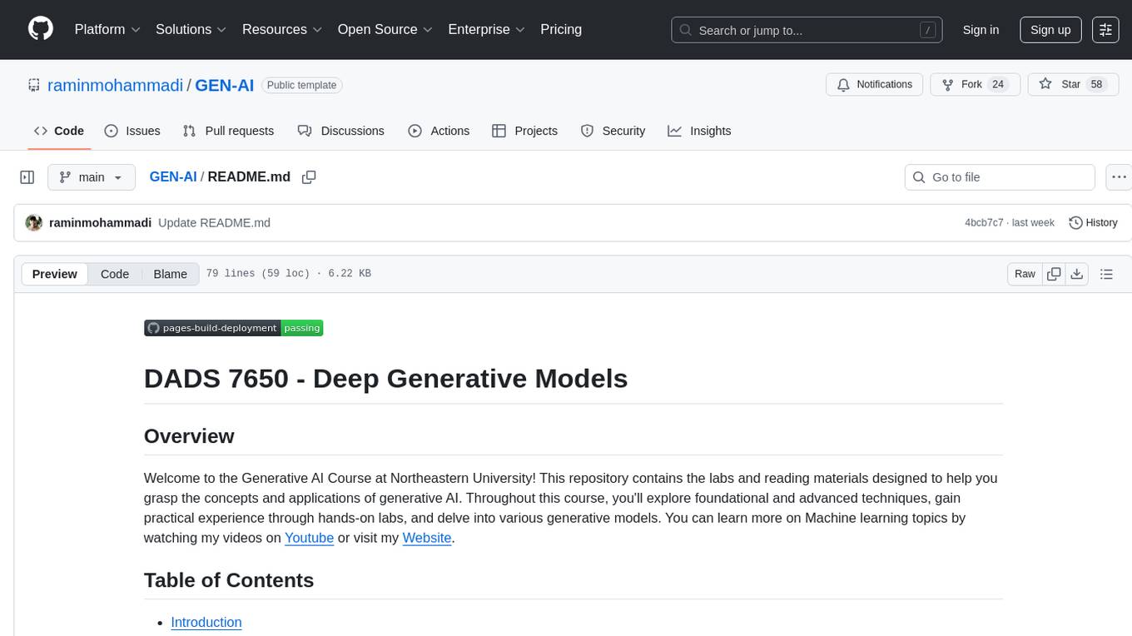Open the Issues tab
Image resolution: width=1132 pixels, height=636 pixels.
(x=132, y=131)
